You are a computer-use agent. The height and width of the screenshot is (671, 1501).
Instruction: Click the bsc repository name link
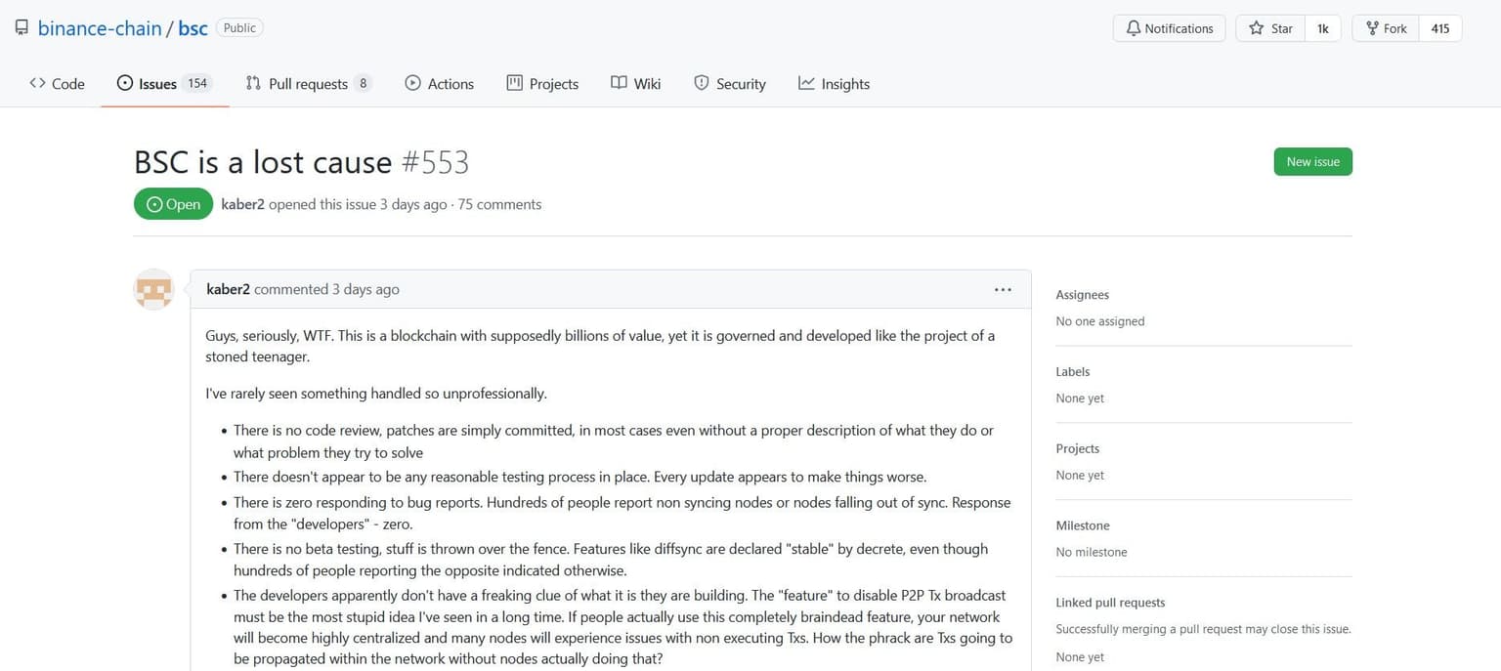[193, 28]
